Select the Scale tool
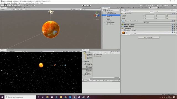The image size is (177, 99). coord(11,5)
